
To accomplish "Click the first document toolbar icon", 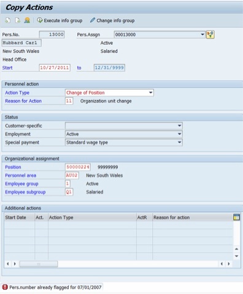I will pyautogui.click(x=8, y=20).
